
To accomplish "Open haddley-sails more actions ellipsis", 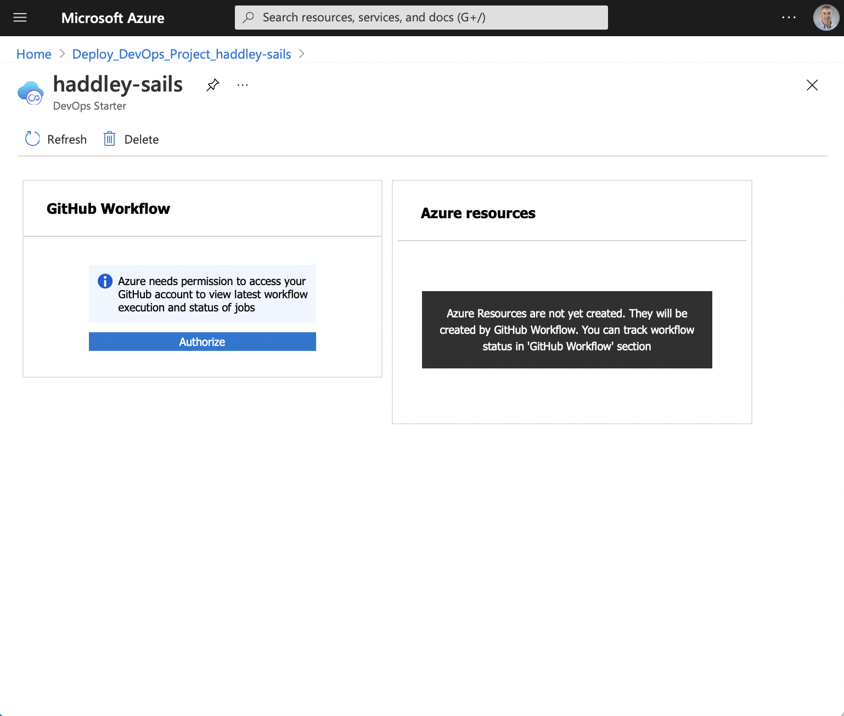I will click(x=243, y=85).
